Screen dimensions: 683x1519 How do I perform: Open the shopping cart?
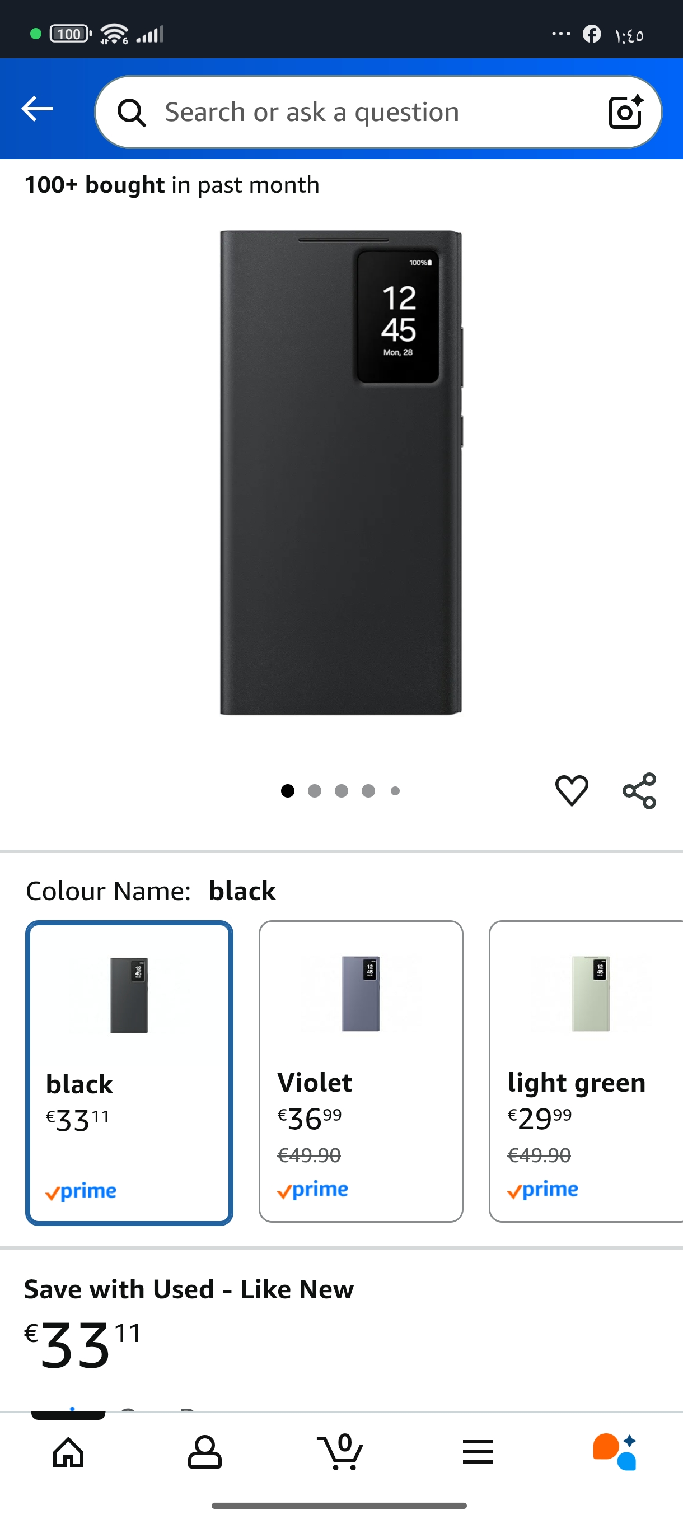click(341, 1452)
